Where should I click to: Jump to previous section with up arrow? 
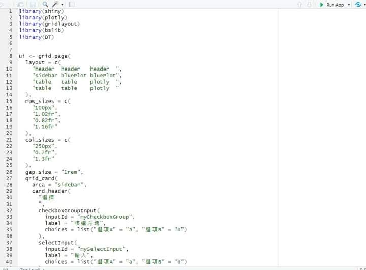(x=300, y=5)
